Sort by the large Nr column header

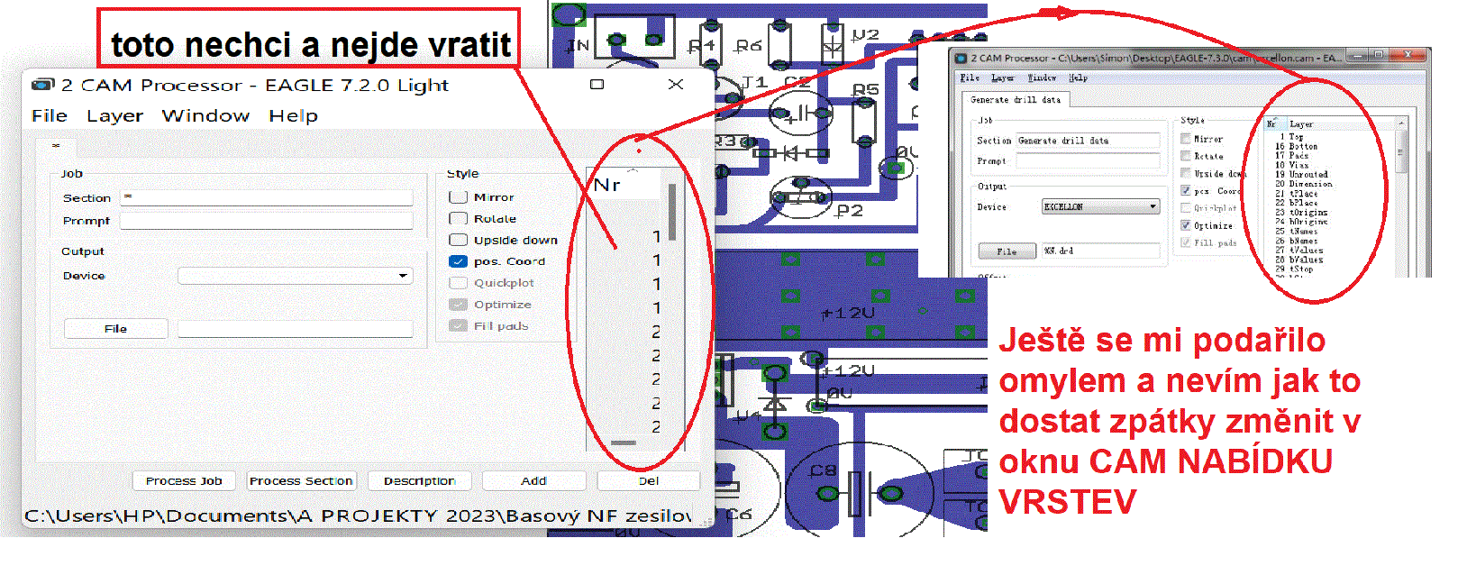[607, 185]
